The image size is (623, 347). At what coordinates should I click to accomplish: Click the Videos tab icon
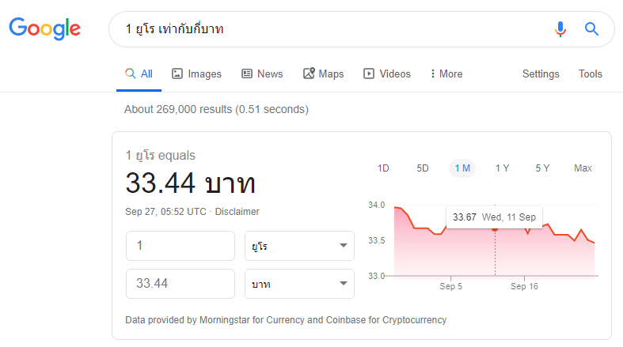[x=369, y=74]
